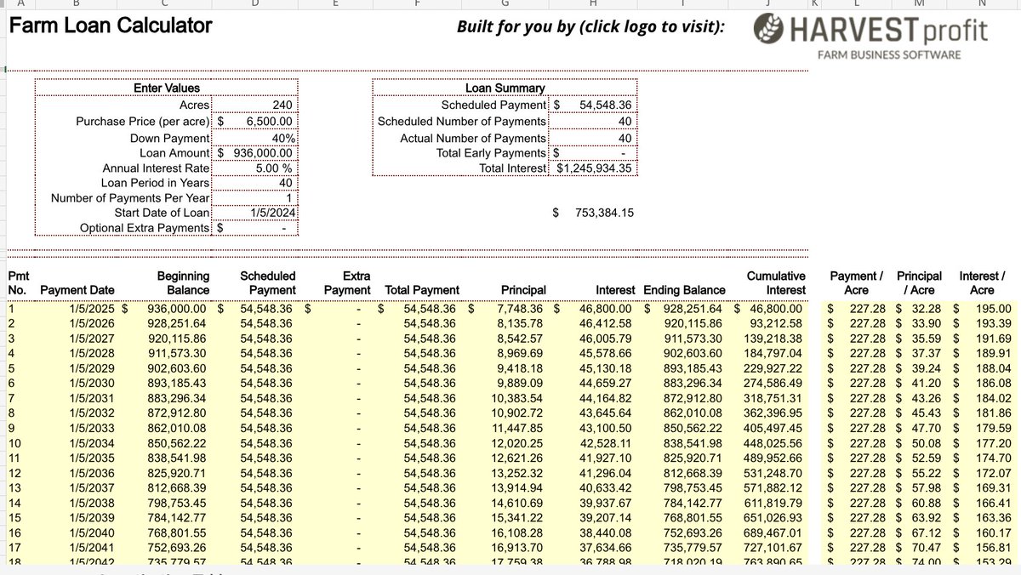The height and width of the screenshot is (575, 1021).
Task: Select interest 42,528.11 in payment 10
Action: [605, 442]
